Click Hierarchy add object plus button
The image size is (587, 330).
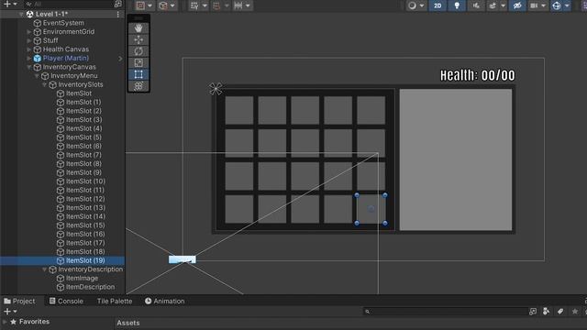[x=7, y=4]
